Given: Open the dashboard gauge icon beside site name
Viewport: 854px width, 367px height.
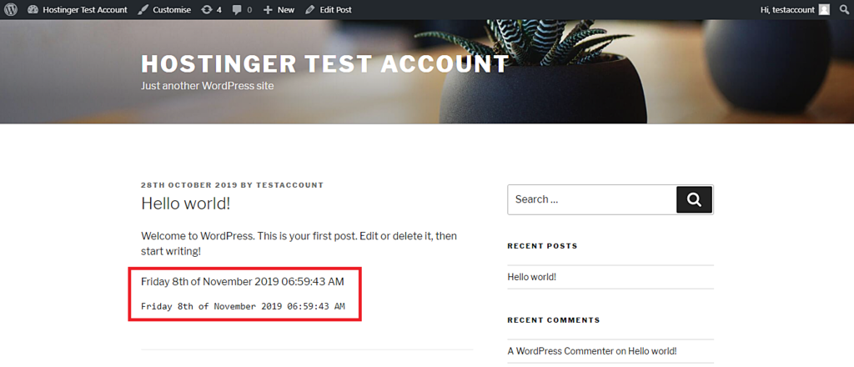Looking at the screenshot, I should coord(33,10).
